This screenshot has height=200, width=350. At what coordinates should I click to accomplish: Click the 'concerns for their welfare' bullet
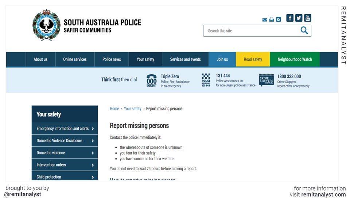[x=147, y=159]
